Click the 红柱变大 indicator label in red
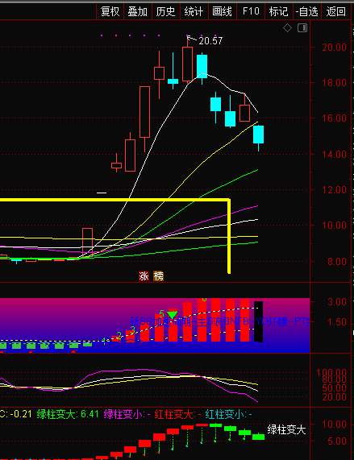 pos(174,414)
